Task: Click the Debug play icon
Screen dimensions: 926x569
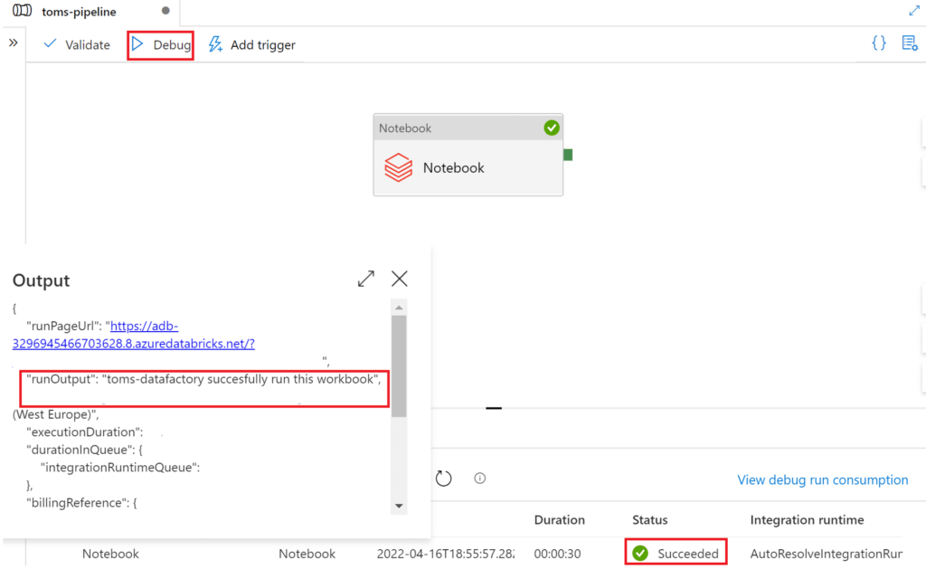Action: 137,44
